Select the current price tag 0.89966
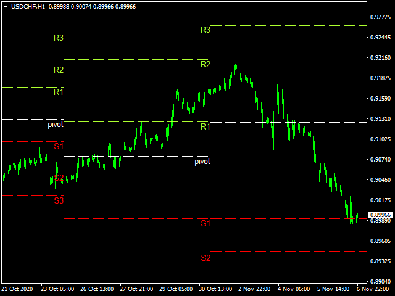The width and height of the screenshot is (395, 296). [380, 215]
